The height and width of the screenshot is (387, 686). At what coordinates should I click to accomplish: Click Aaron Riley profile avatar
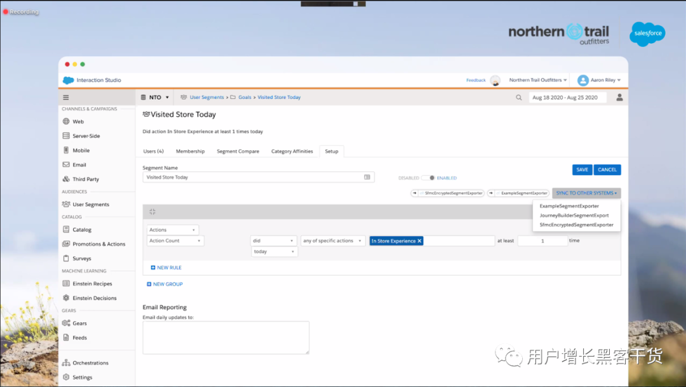[x=582, y=81]
